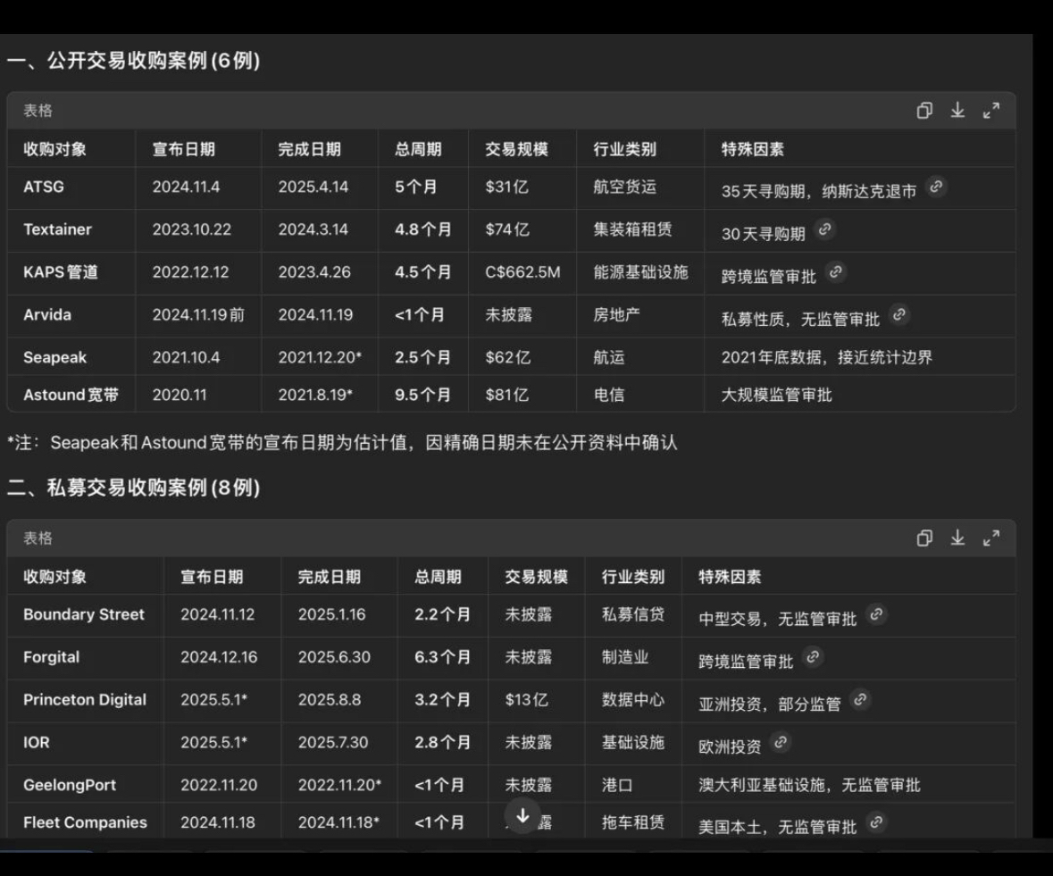Click the C$662.5M deal size
Viewport: 1053px width, 876px height.
tap(522, 271)
